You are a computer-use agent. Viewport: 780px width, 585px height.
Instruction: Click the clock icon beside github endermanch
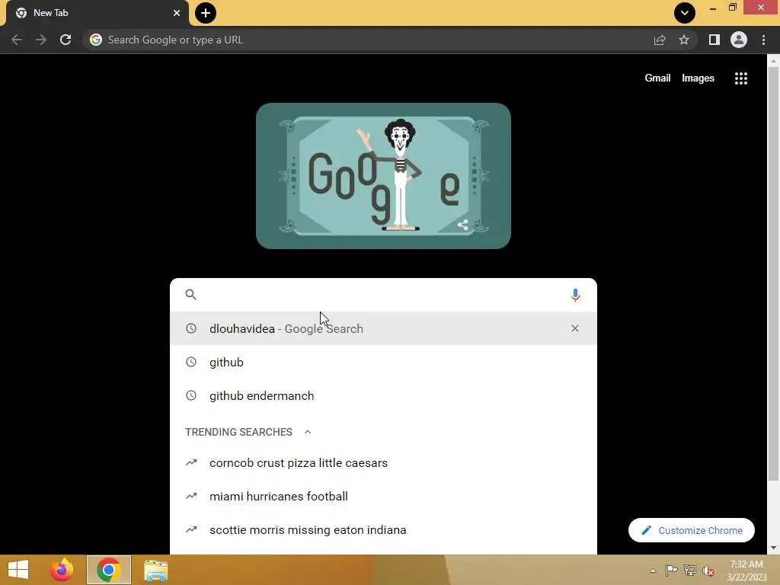point(191,396)
